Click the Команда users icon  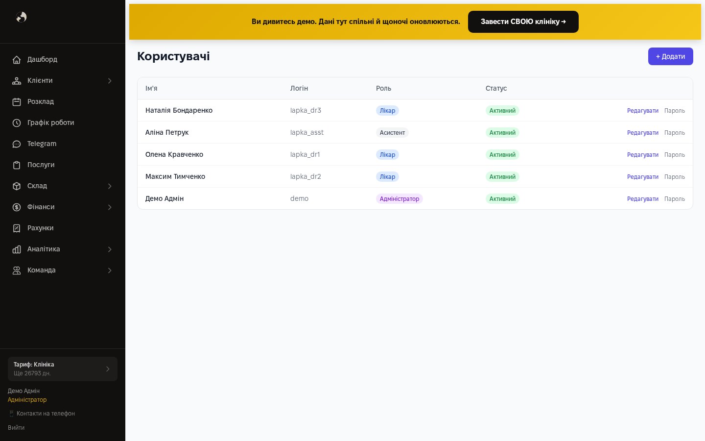17,270
